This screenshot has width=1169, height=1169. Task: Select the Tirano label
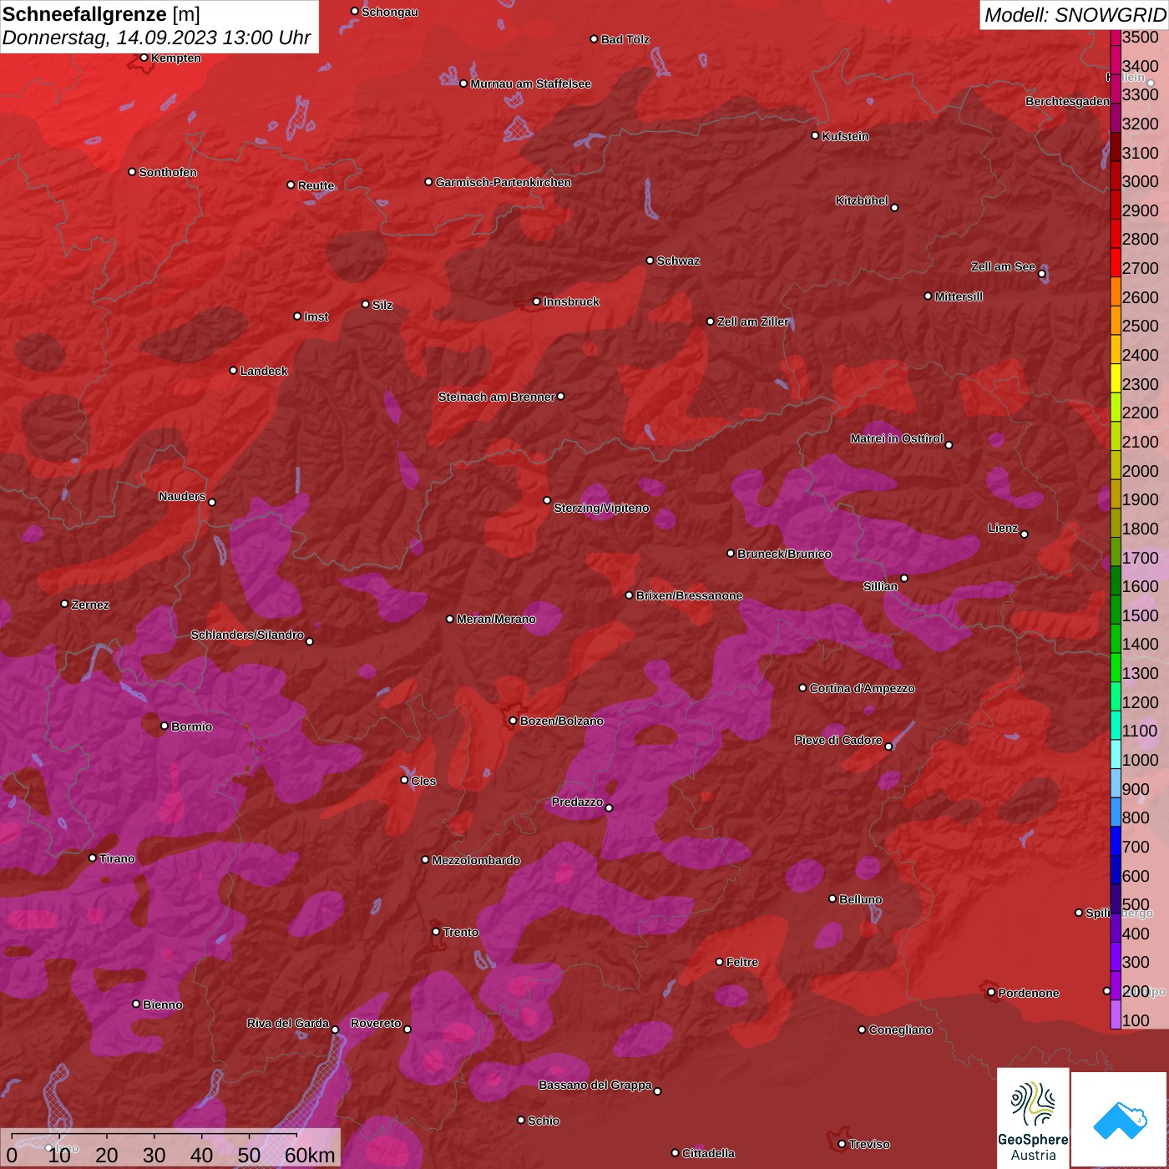click(117, 858)
